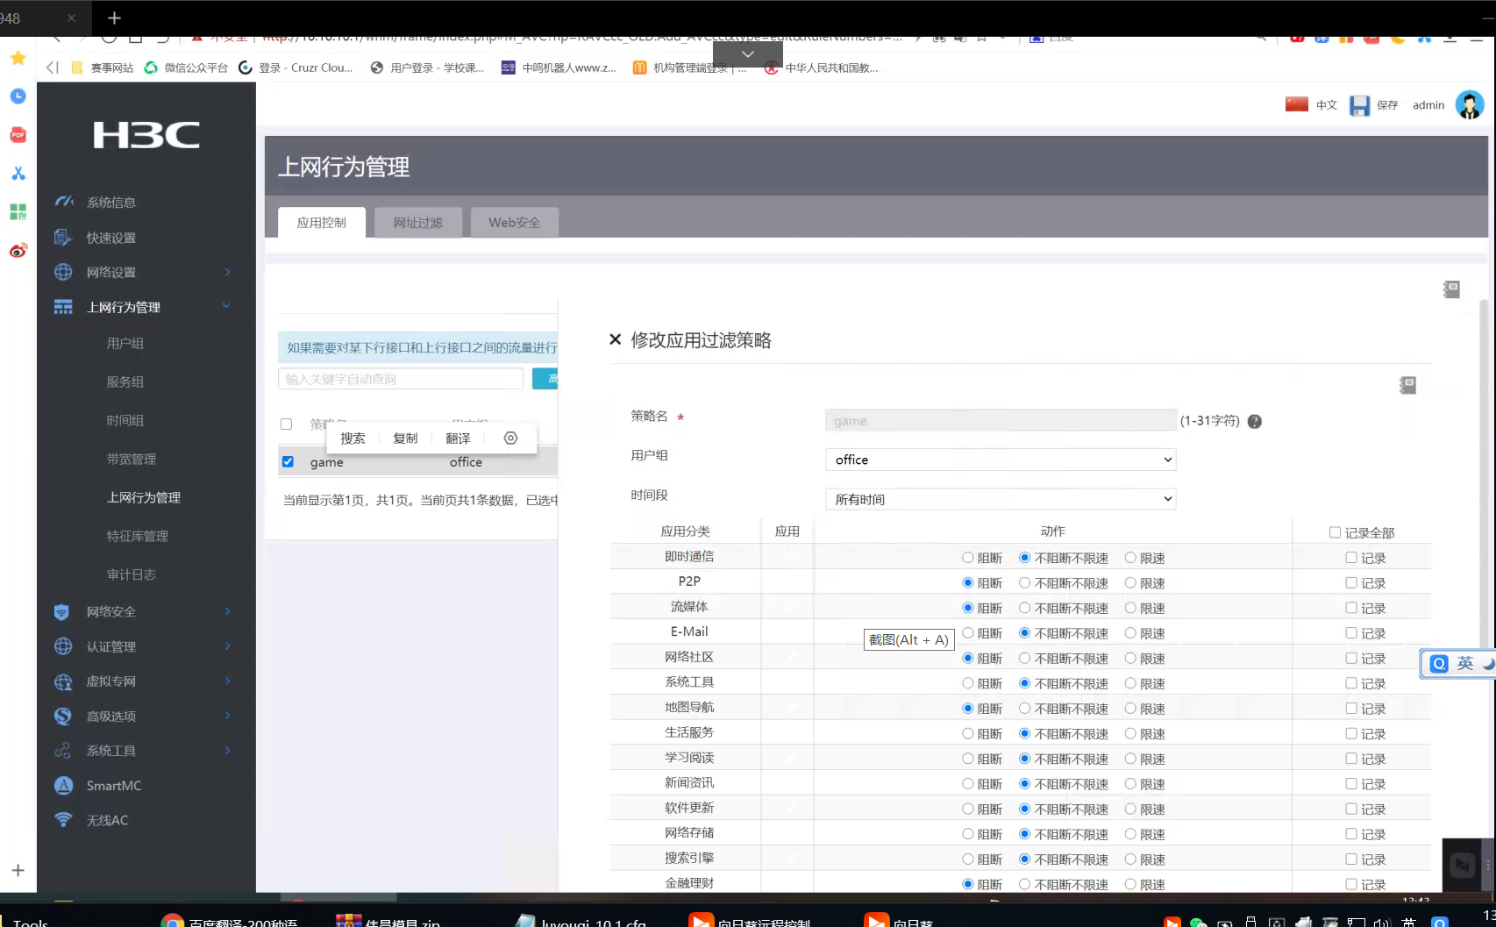This screenshot has height=927, width=1496.
Task: Click the wireless AC Wi-Fi icon
Action: pos(63,820)
